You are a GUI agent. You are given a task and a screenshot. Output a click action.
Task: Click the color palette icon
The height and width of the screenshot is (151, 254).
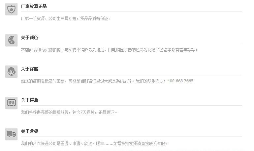coord(11,40)
